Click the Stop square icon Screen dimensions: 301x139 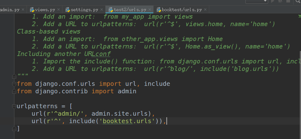tap(288, 1)
